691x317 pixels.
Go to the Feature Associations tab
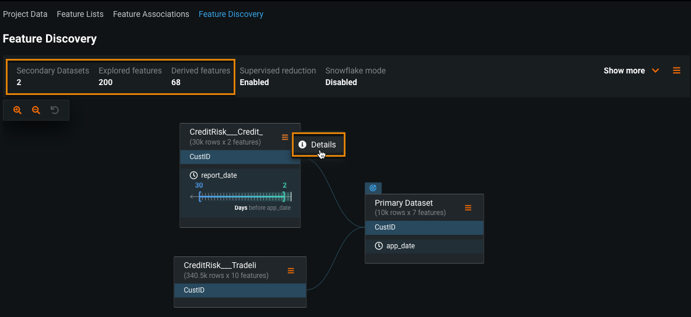[151, 14]
